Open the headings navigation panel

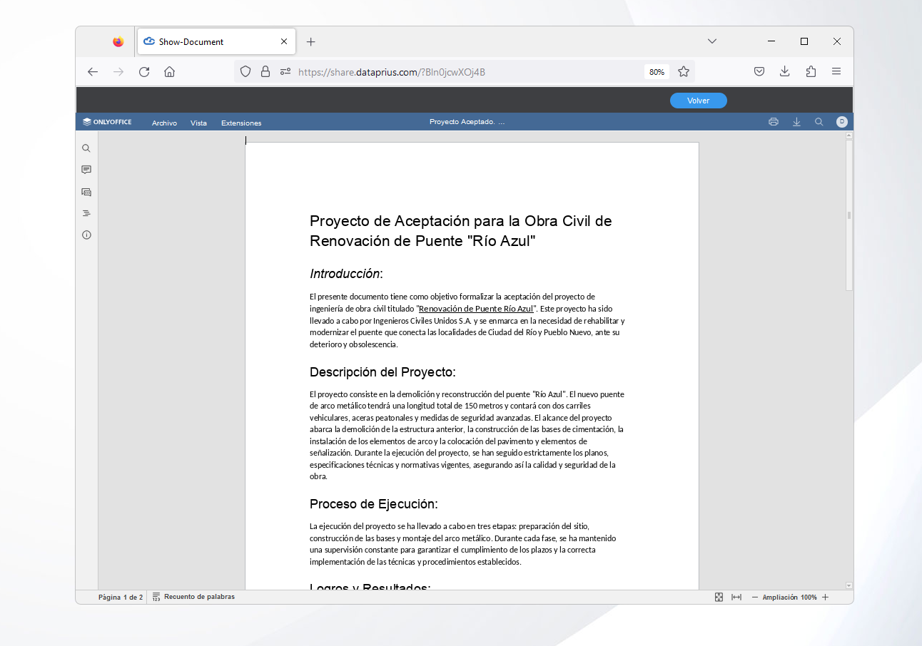point(86,213)
